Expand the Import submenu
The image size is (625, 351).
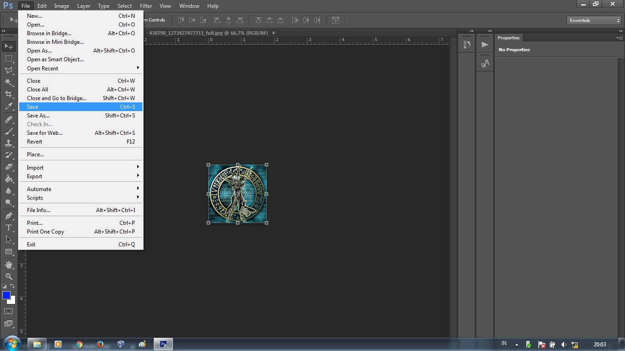coord(81,167)
